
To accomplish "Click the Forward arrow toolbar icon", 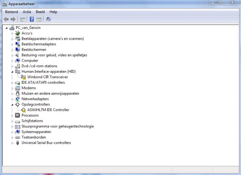I will click(13, 19).
